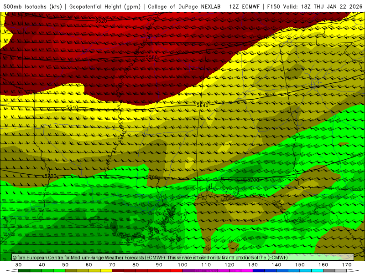Click the color bar label '140'
365x273 pixels.
pos(276,265)
